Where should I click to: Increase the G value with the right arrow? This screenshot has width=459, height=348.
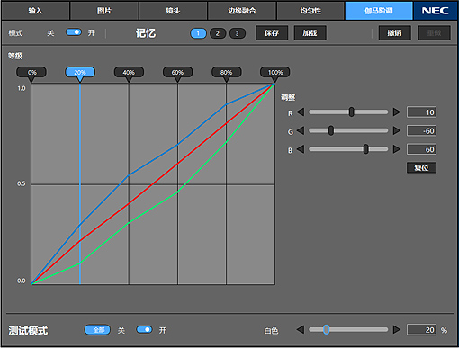tap(397, 130)
